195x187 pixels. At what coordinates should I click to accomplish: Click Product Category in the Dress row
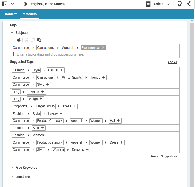(x=50, y=142)
